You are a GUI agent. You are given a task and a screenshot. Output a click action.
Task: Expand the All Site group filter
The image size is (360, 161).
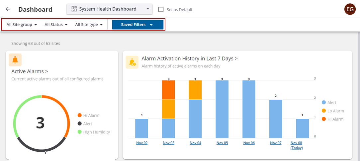click(22, 25)
